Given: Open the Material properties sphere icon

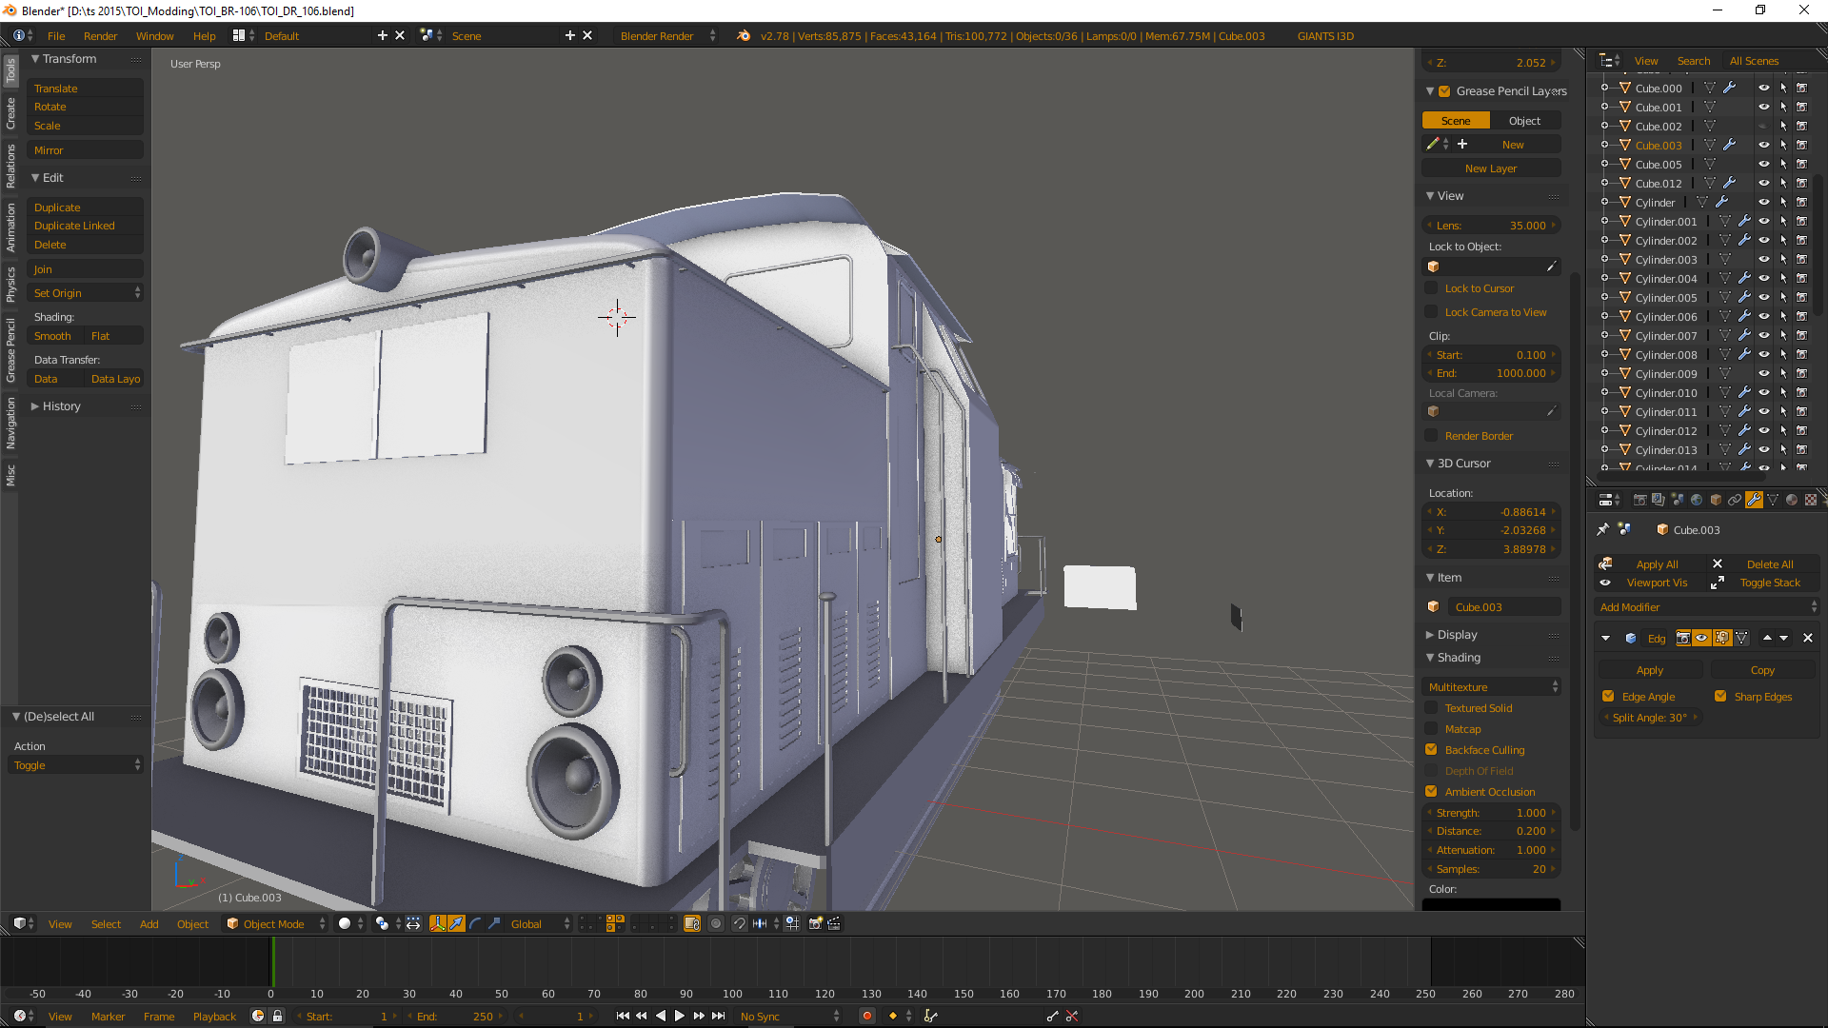Looking at the screenshot, I should 1792,500.
